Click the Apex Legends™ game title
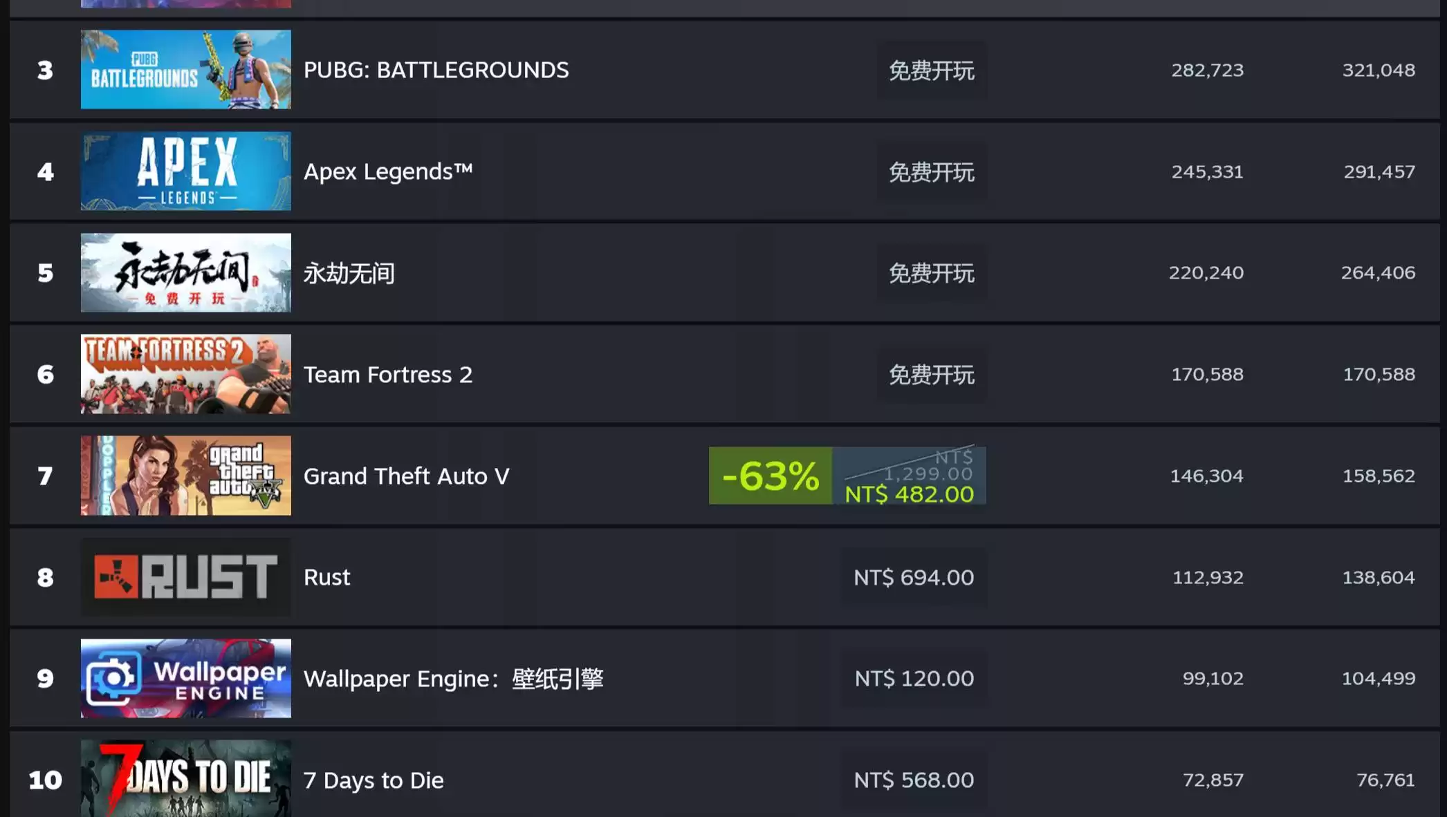 (388, 171)
